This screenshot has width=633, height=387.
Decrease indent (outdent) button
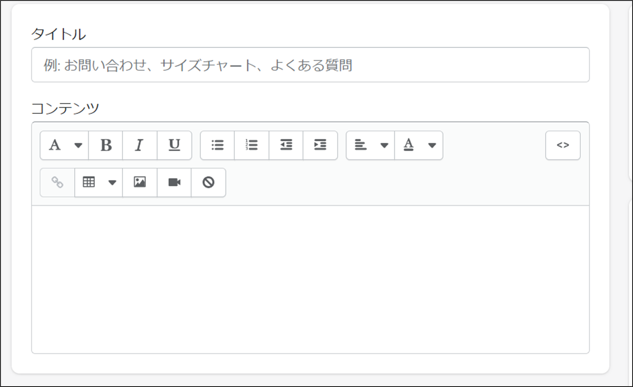point(286,145)
